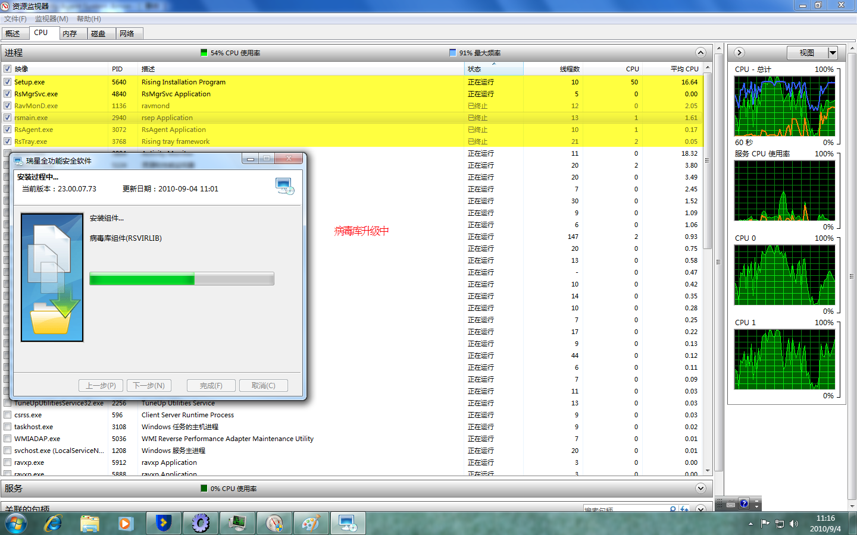The width and height of the screenshot is (857, 535).
Task: Click 下一步(N) in the installer dialog
Action: [x=149, y=386]
